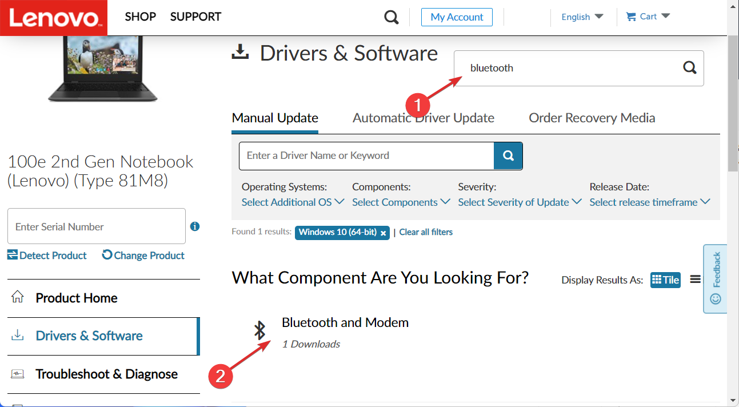The image size is (739, 407).
Task: Open the Order Recovery Media tab
Action: [x=592, y=118]
